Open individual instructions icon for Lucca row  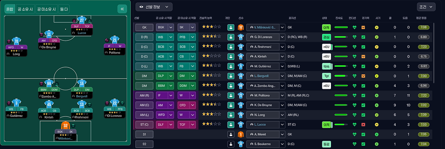coord(230,124)
